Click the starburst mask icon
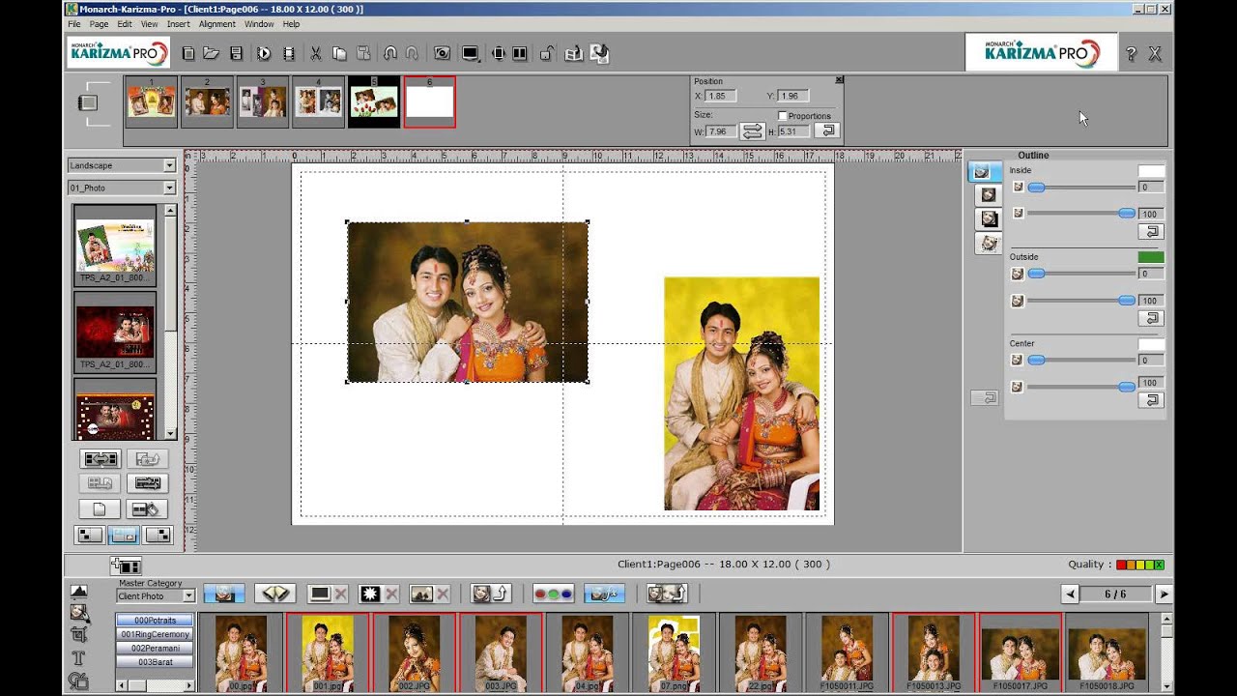The width and height of the screenshot is (1237, 696). (369, 594)
